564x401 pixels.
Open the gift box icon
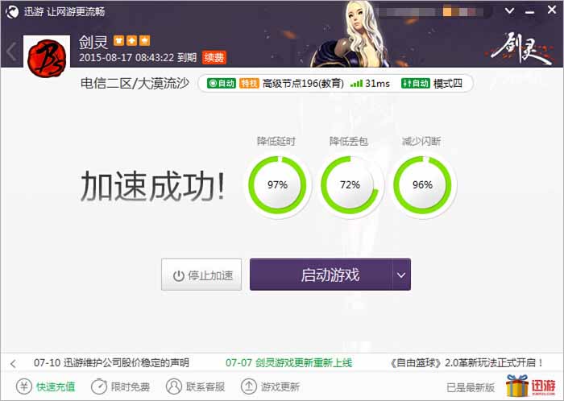[517, 386]
